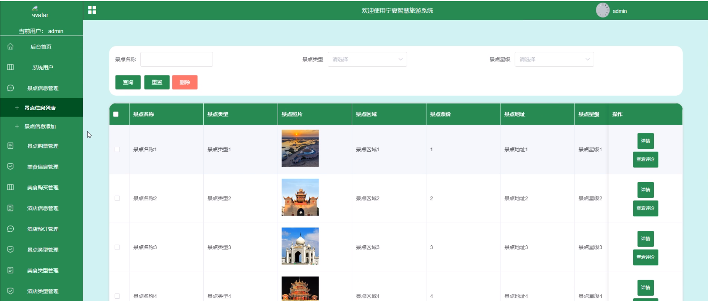Check the box for row 景点名称1
708x301 pixels.
117,149
